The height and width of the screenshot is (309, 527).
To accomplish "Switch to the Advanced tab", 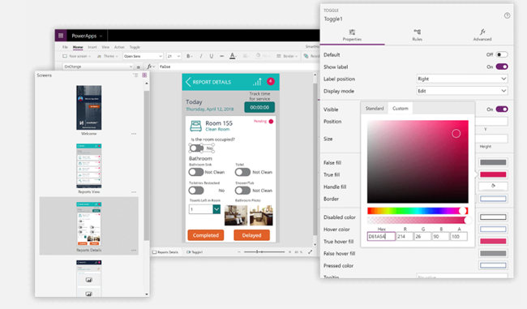I will (482, 35).
